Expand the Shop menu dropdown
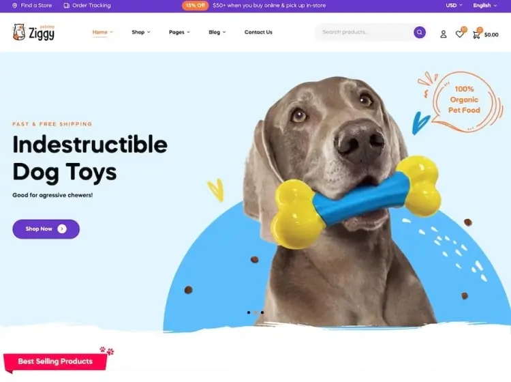Viewport: 511px width, 382px height. [x=141, y=32]
